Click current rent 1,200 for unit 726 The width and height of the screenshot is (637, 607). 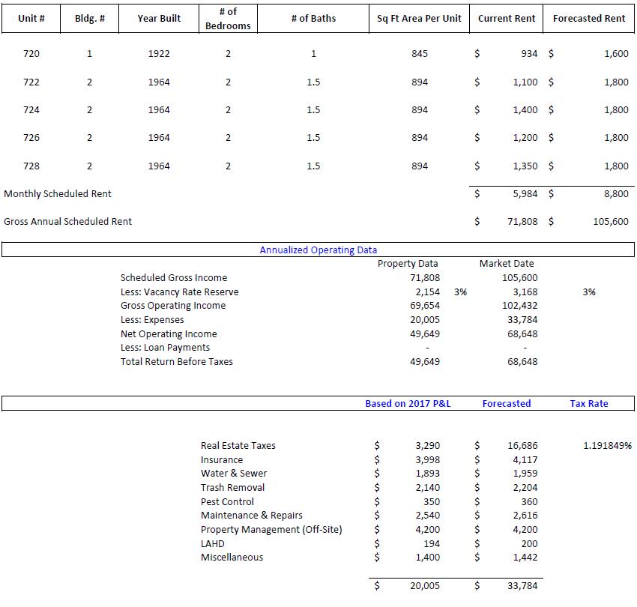(x=525, y=137)
